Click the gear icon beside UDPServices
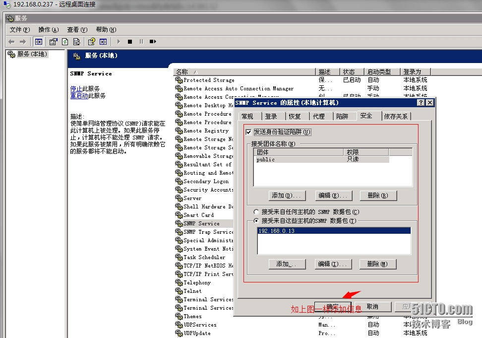The width and height of the screenshot is (482, 338). click(179, 325)
